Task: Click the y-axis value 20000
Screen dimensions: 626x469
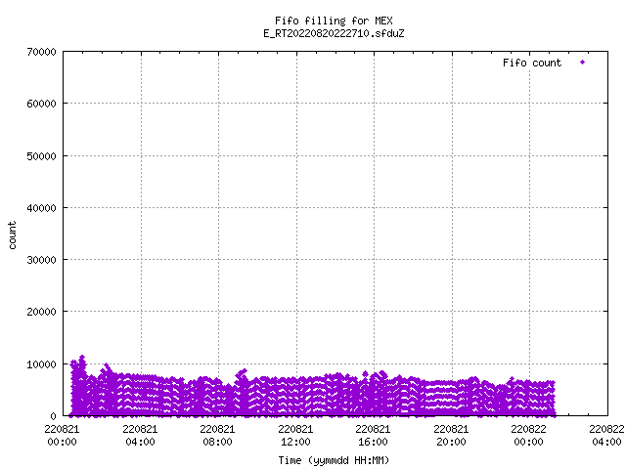Action: [41, 312]
